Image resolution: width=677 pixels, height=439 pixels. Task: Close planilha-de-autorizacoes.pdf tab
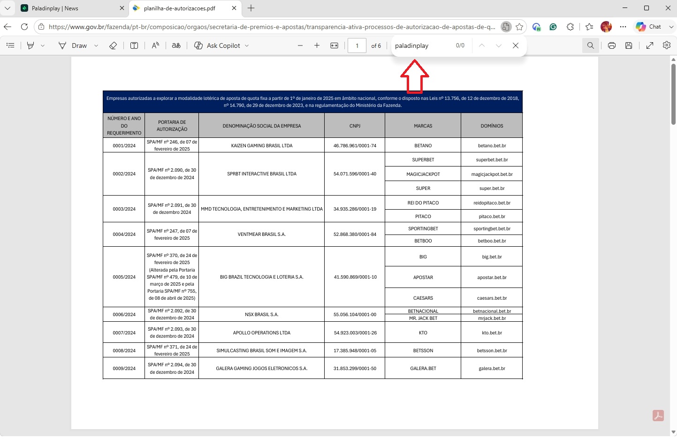tap(234, 8)
